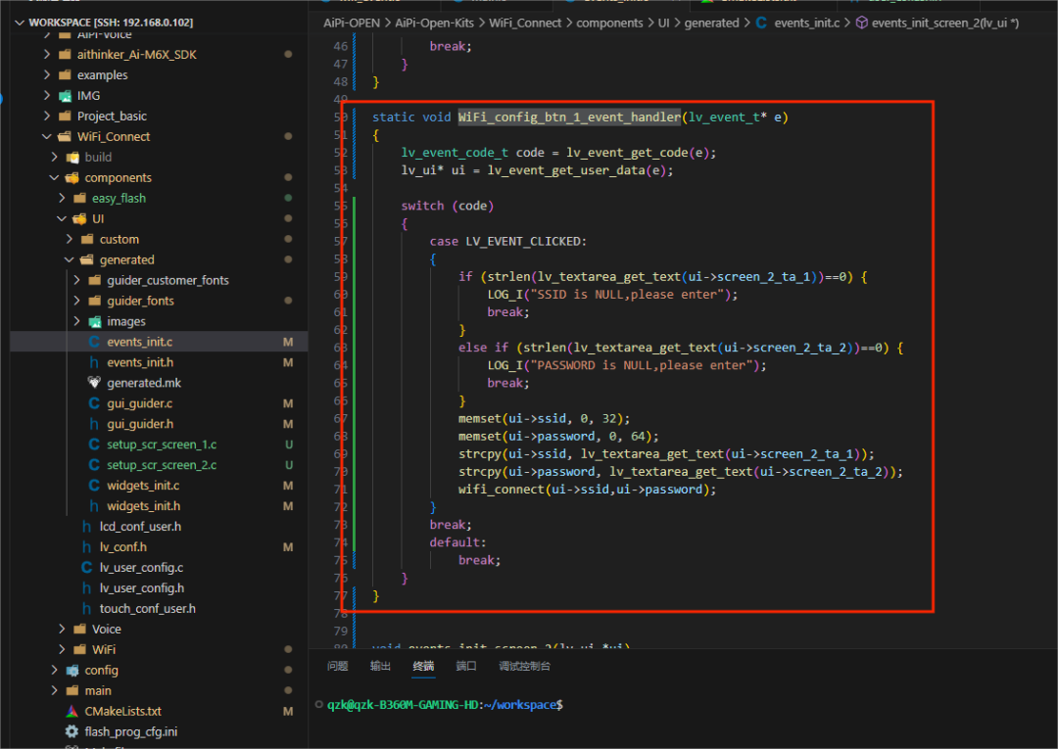The image size is (1058, 749).
Task: Switch to the 调试控制台 panel tab
Action: click(x=524, y=666)
